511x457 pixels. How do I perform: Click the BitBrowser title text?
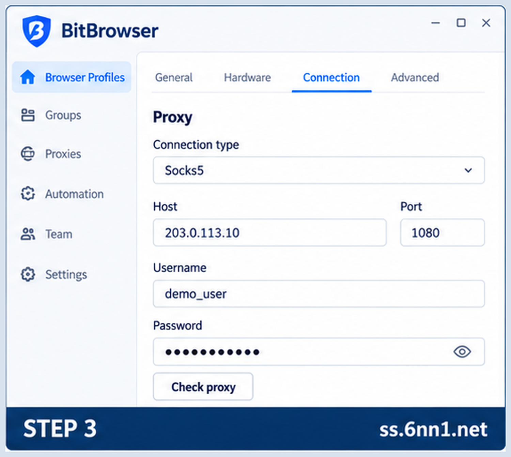[110, 31]
